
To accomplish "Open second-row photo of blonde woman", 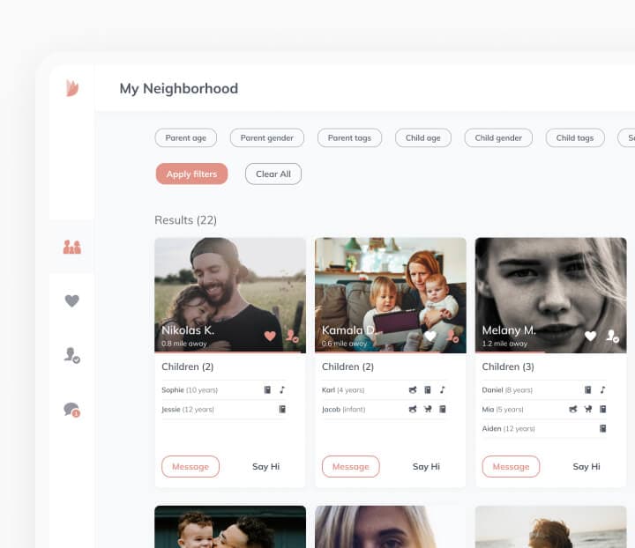I will [x=391, y=527].
